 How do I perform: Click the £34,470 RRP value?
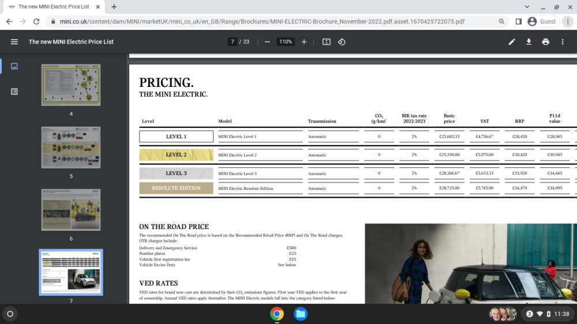click(x=520, y=188)
